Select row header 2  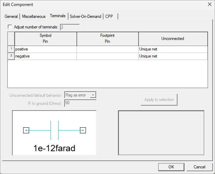(11, 56)
